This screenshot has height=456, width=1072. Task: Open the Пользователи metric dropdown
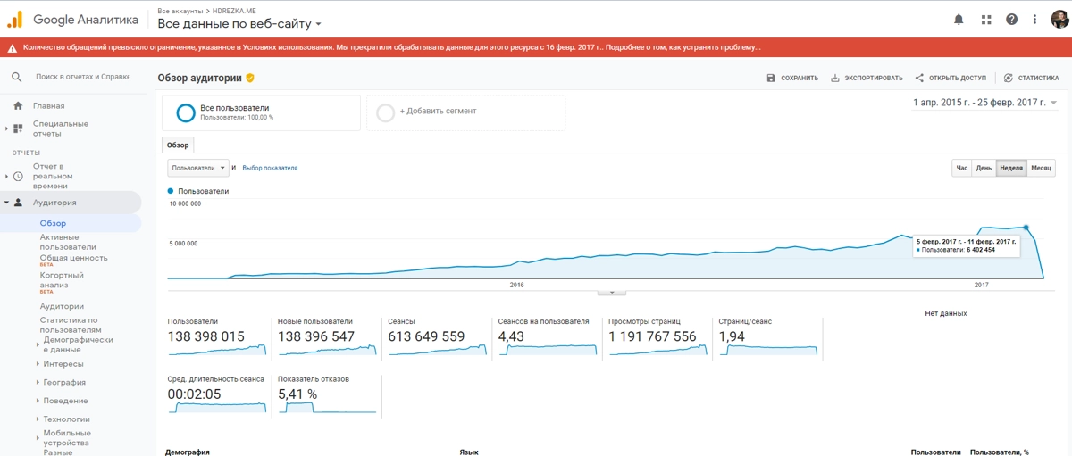coord(197,168)
